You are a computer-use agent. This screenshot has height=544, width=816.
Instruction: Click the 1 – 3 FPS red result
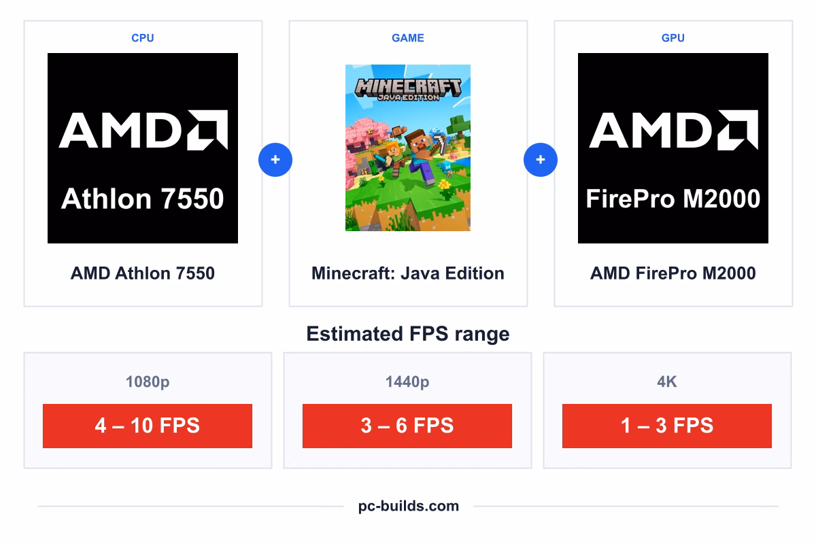pos(667,426)
